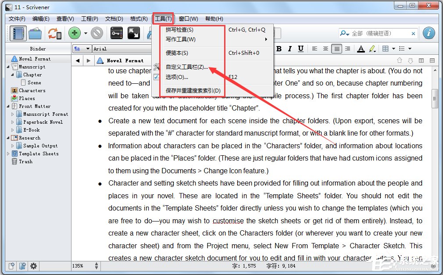Open search options magnifier dropdown

pos(344,33)
